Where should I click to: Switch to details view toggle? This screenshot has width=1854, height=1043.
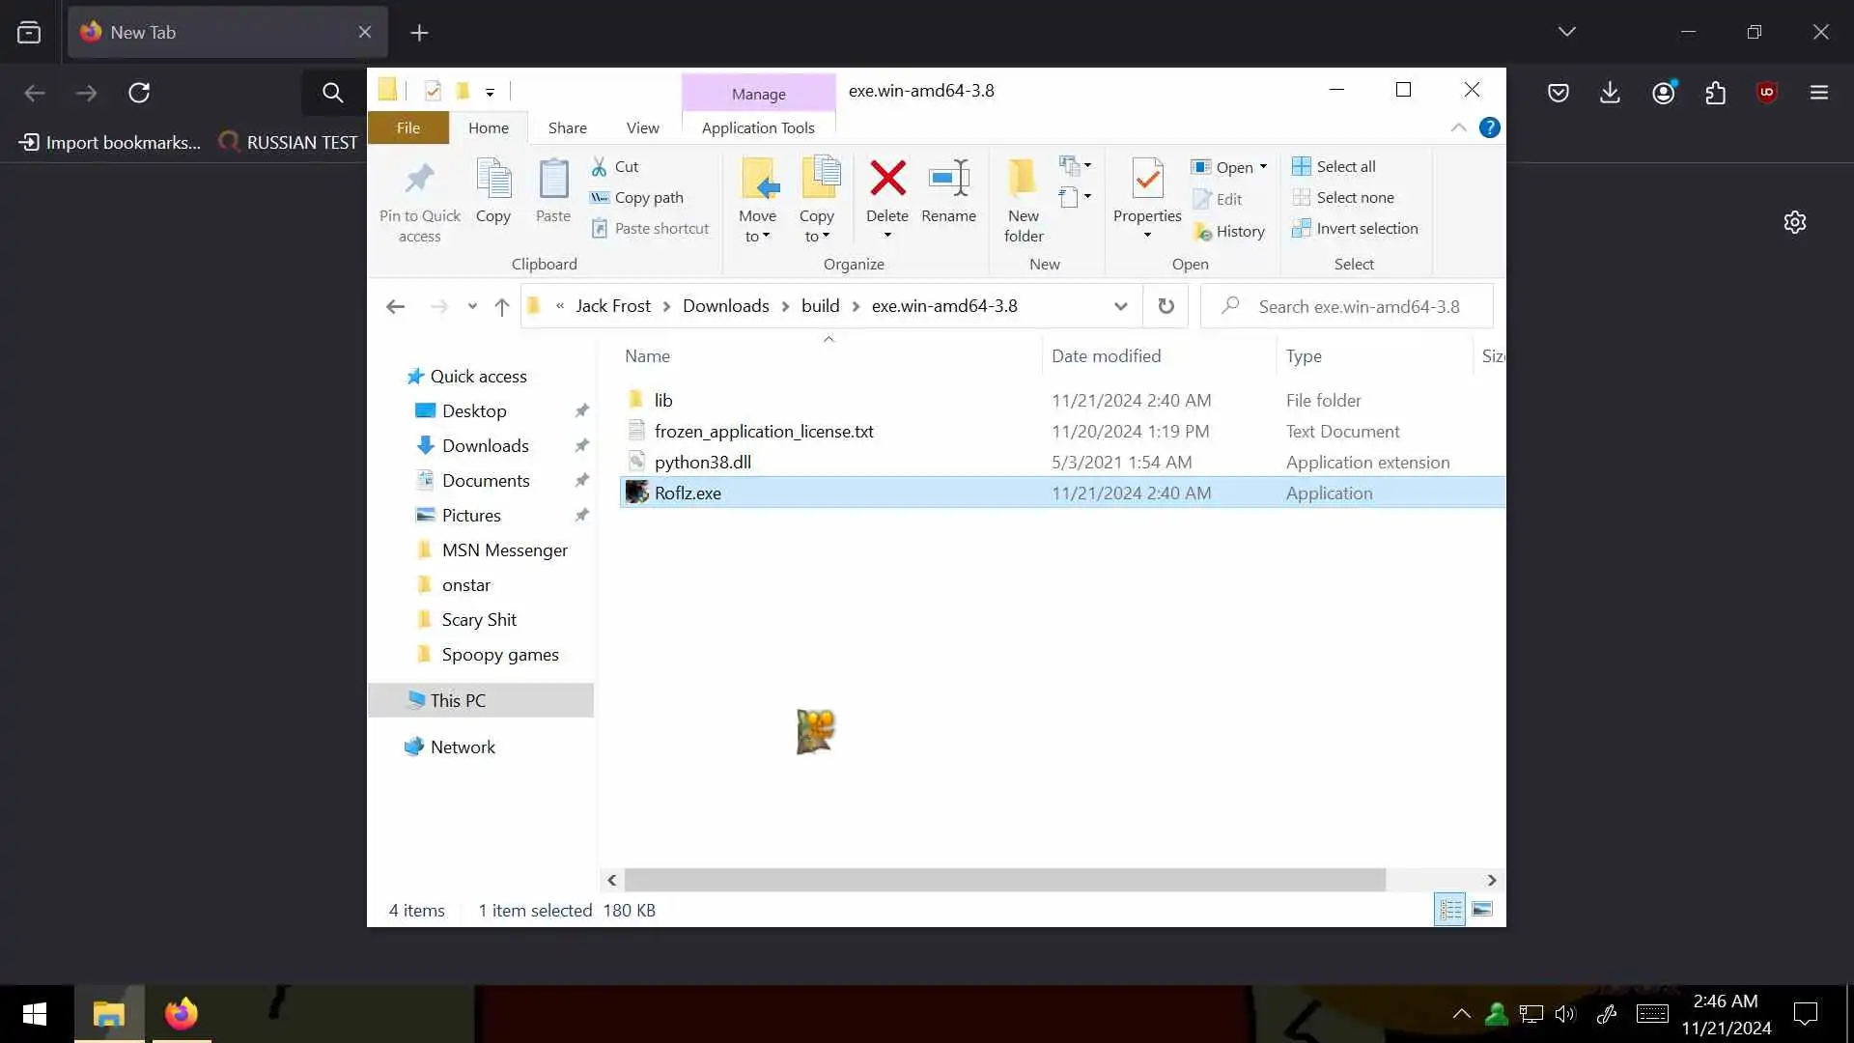1449,910
